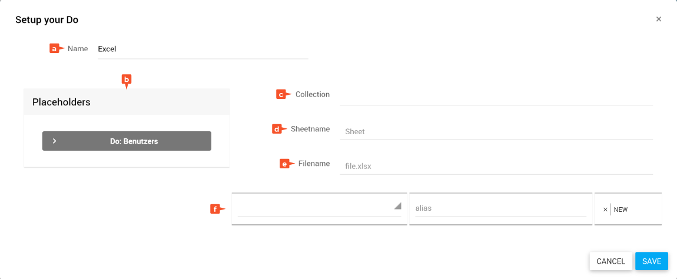The height and width of the screenshot is (279, 677).
Task: Expand the Do: Benutzers placeholder group
Action: [x=127, y=141]
